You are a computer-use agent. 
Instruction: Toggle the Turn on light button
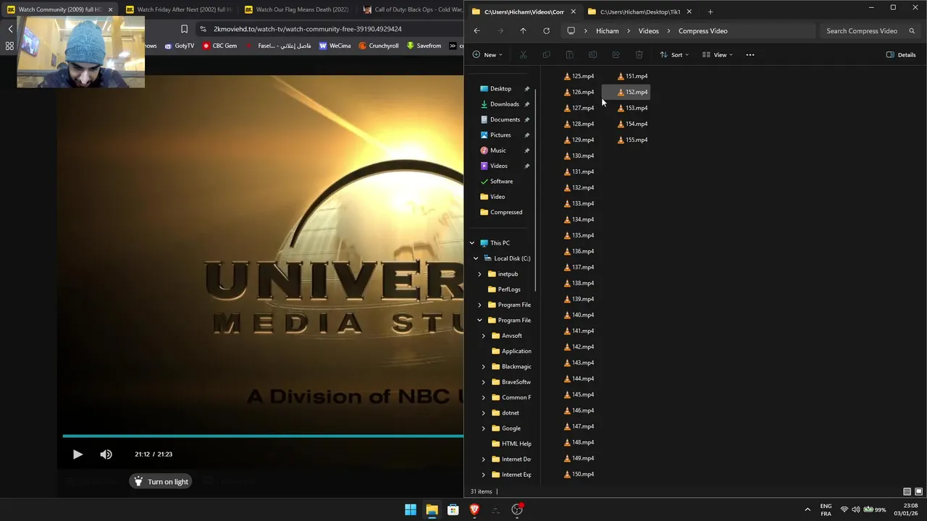click(x=161, y=482)
